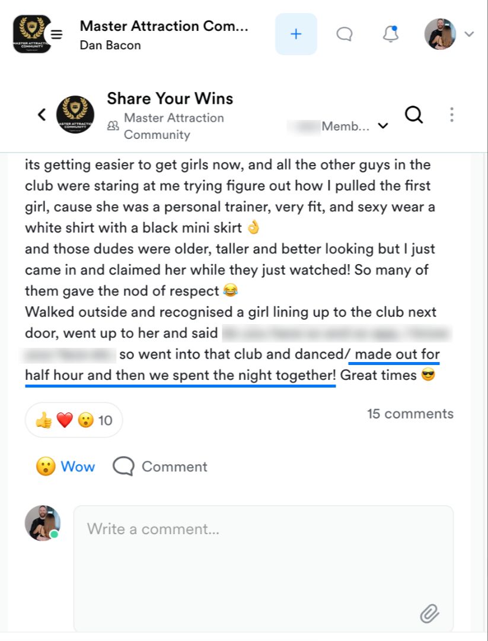Expand the Members dropdown chevron
488x641 pixels.
tap(383, 126)
